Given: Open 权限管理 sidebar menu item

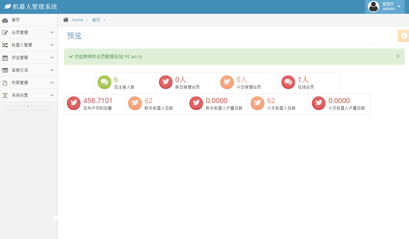Looking at the screenshot, I should [20, 83].
